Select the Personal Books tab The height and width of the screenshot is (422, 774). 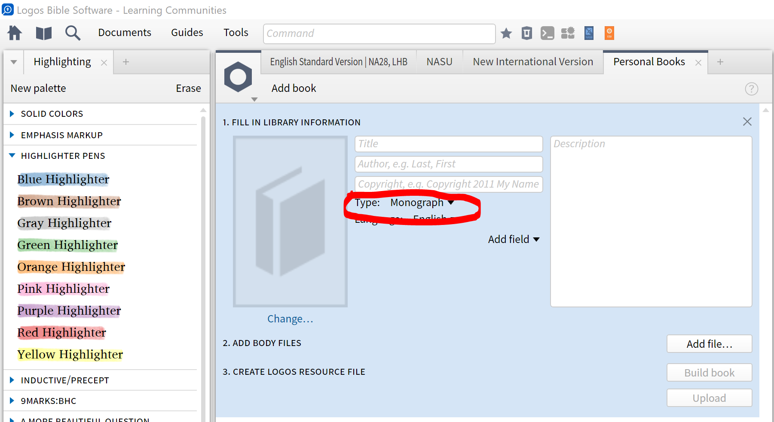[x=649, y=62]
